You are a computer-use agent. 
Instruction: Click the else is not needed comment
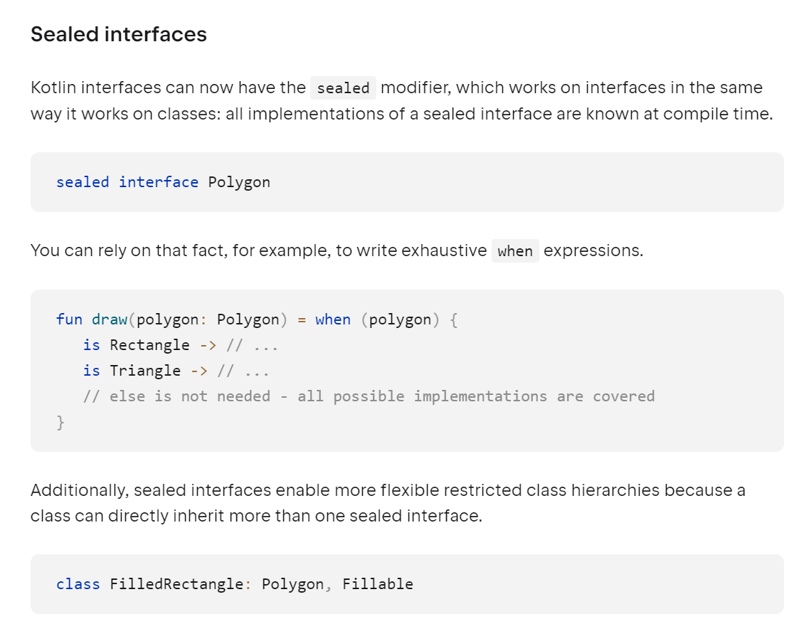[x=369, y=396]
